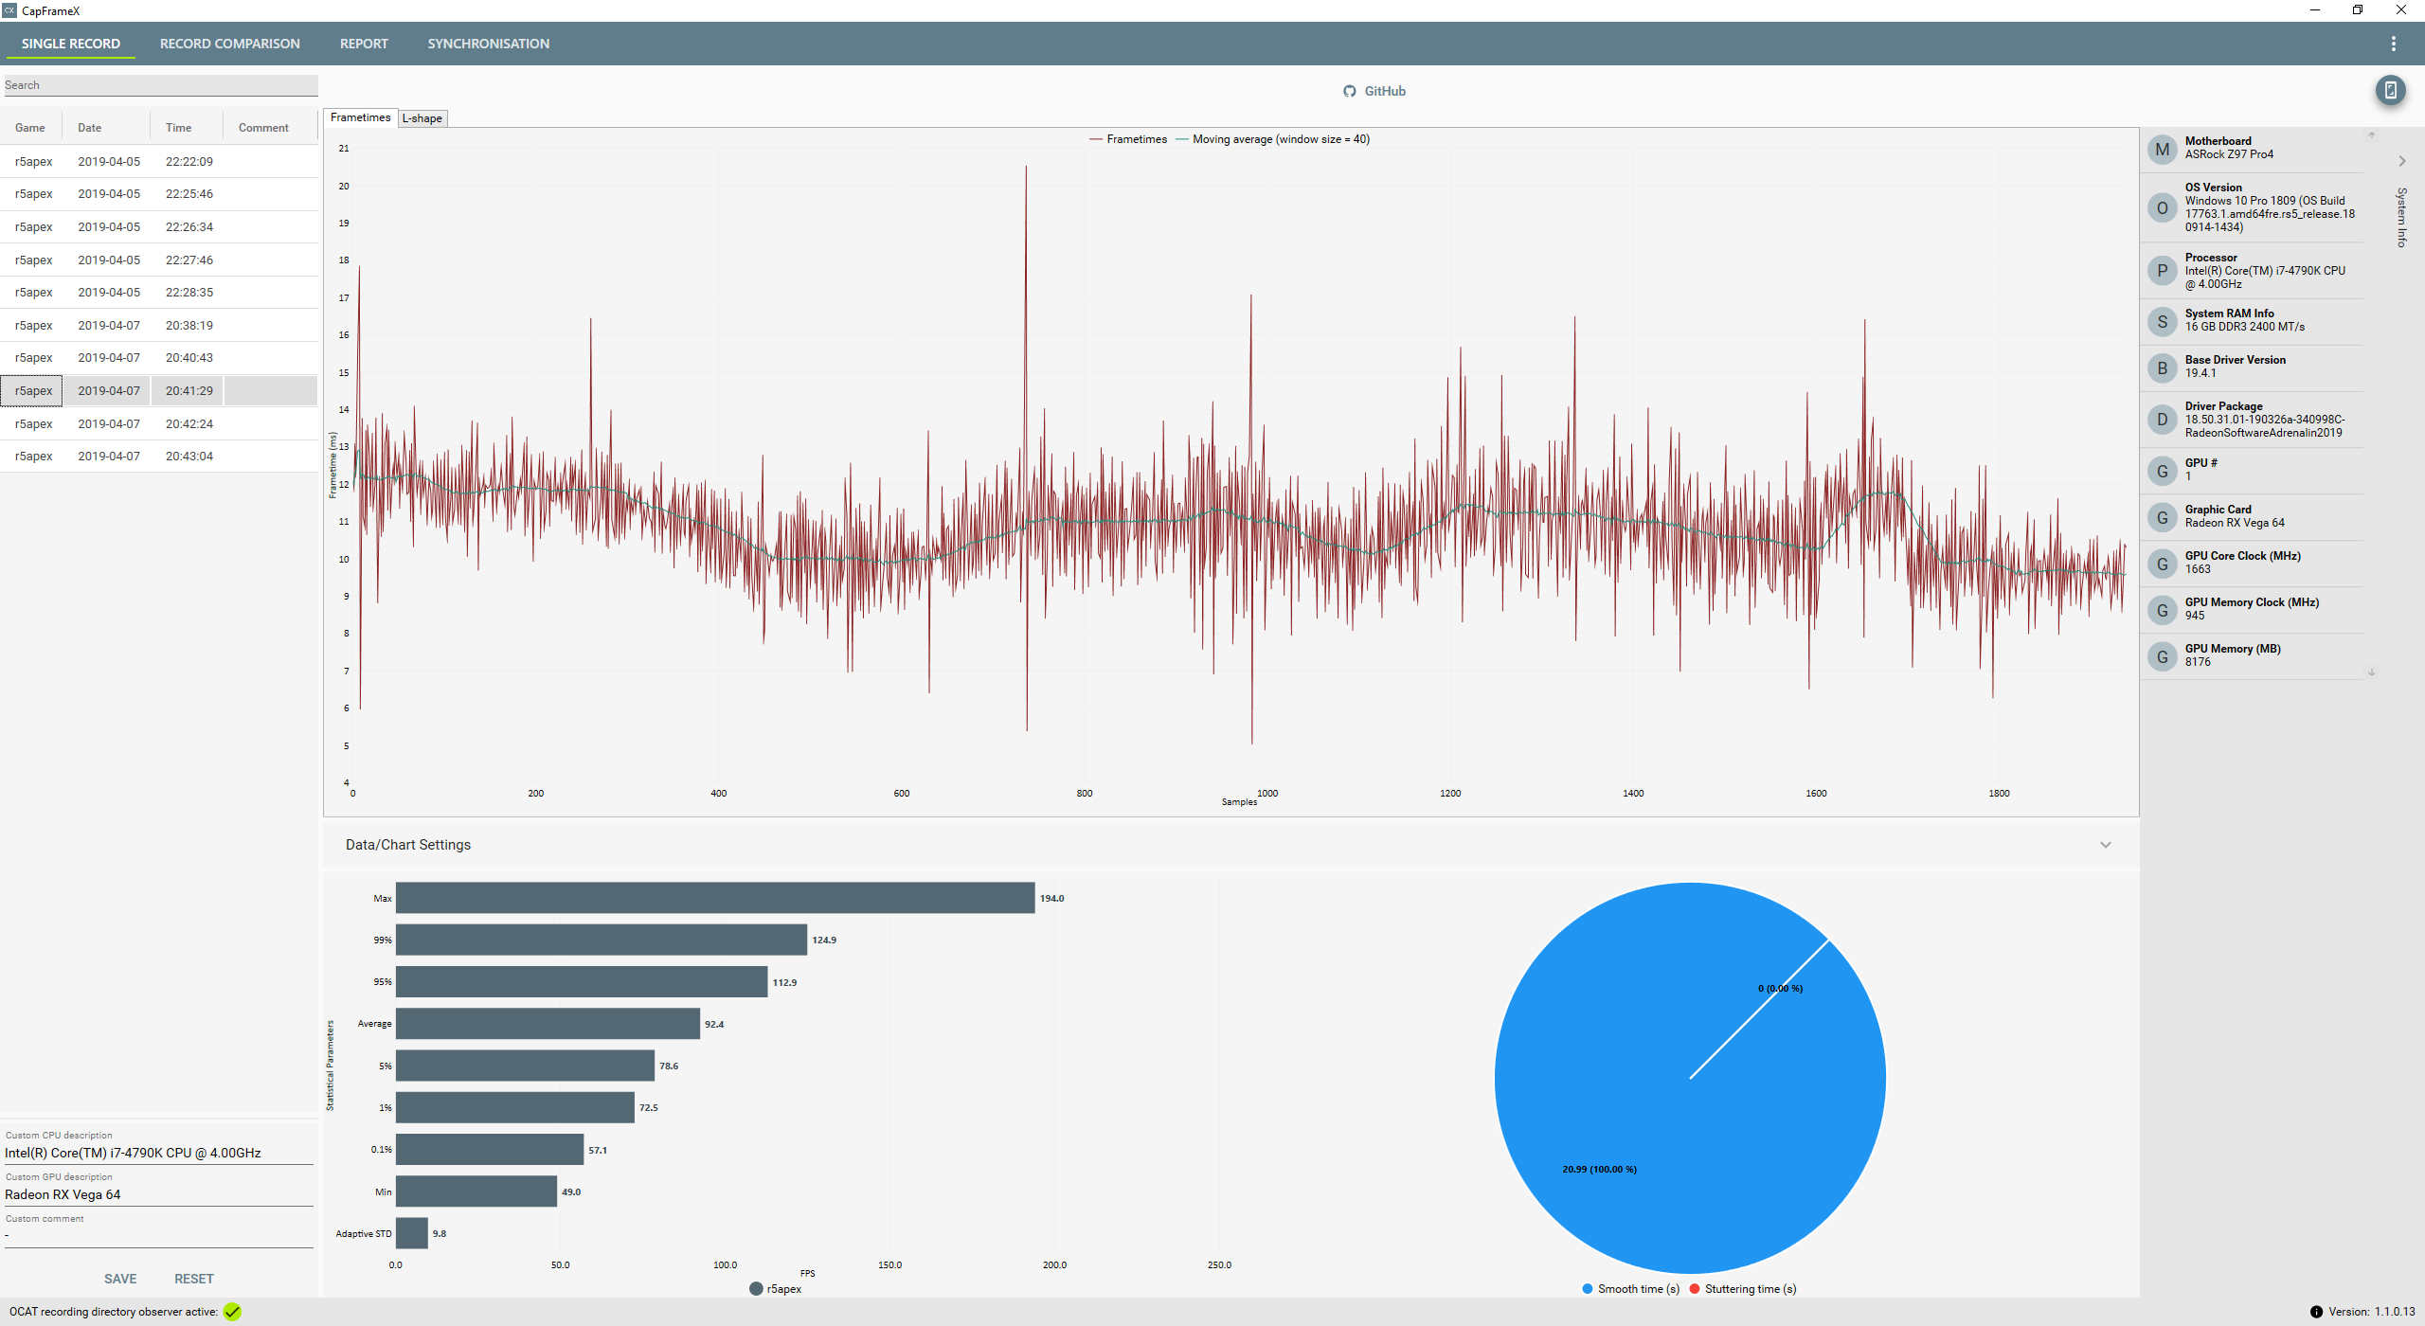This screenshot has width=2425, height=1326.
Task: Click the GitHub logo icon
Action: [x=1349, y=91]
